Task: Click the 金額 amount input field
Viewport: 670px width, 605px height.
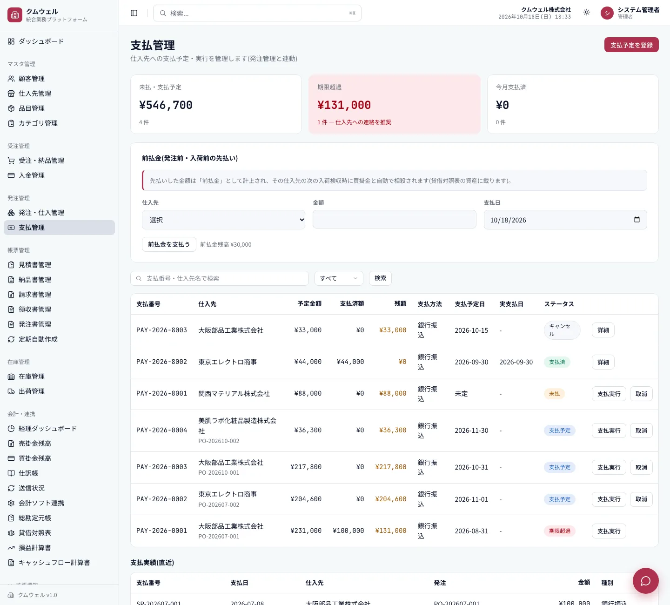Action: click(395, 219)
